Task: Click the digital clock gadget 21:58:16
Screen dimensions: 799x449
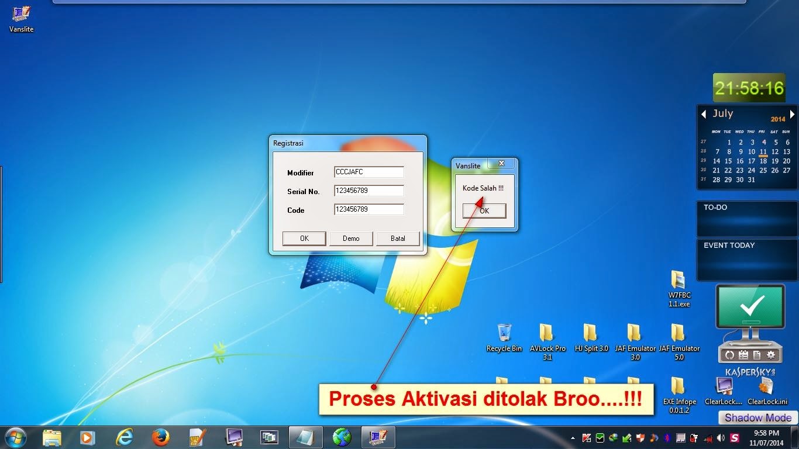Action: click(749, 88)
